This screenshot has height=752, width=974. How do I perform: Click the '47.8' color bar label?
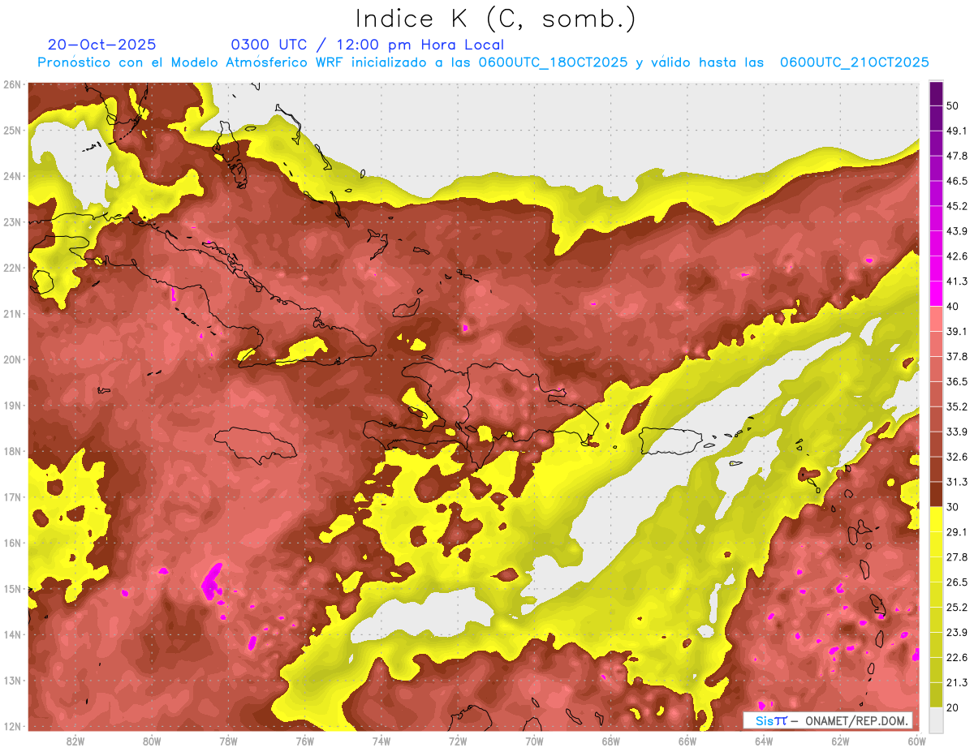pos(957,156)
